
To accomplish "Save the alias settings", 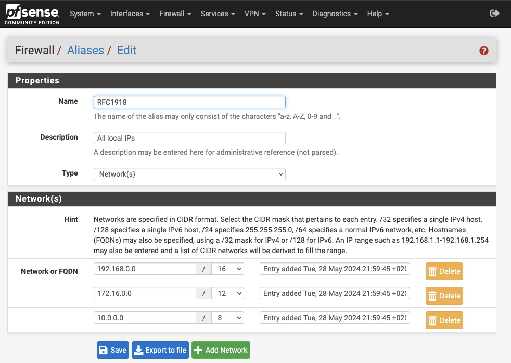I will (112, 350).
